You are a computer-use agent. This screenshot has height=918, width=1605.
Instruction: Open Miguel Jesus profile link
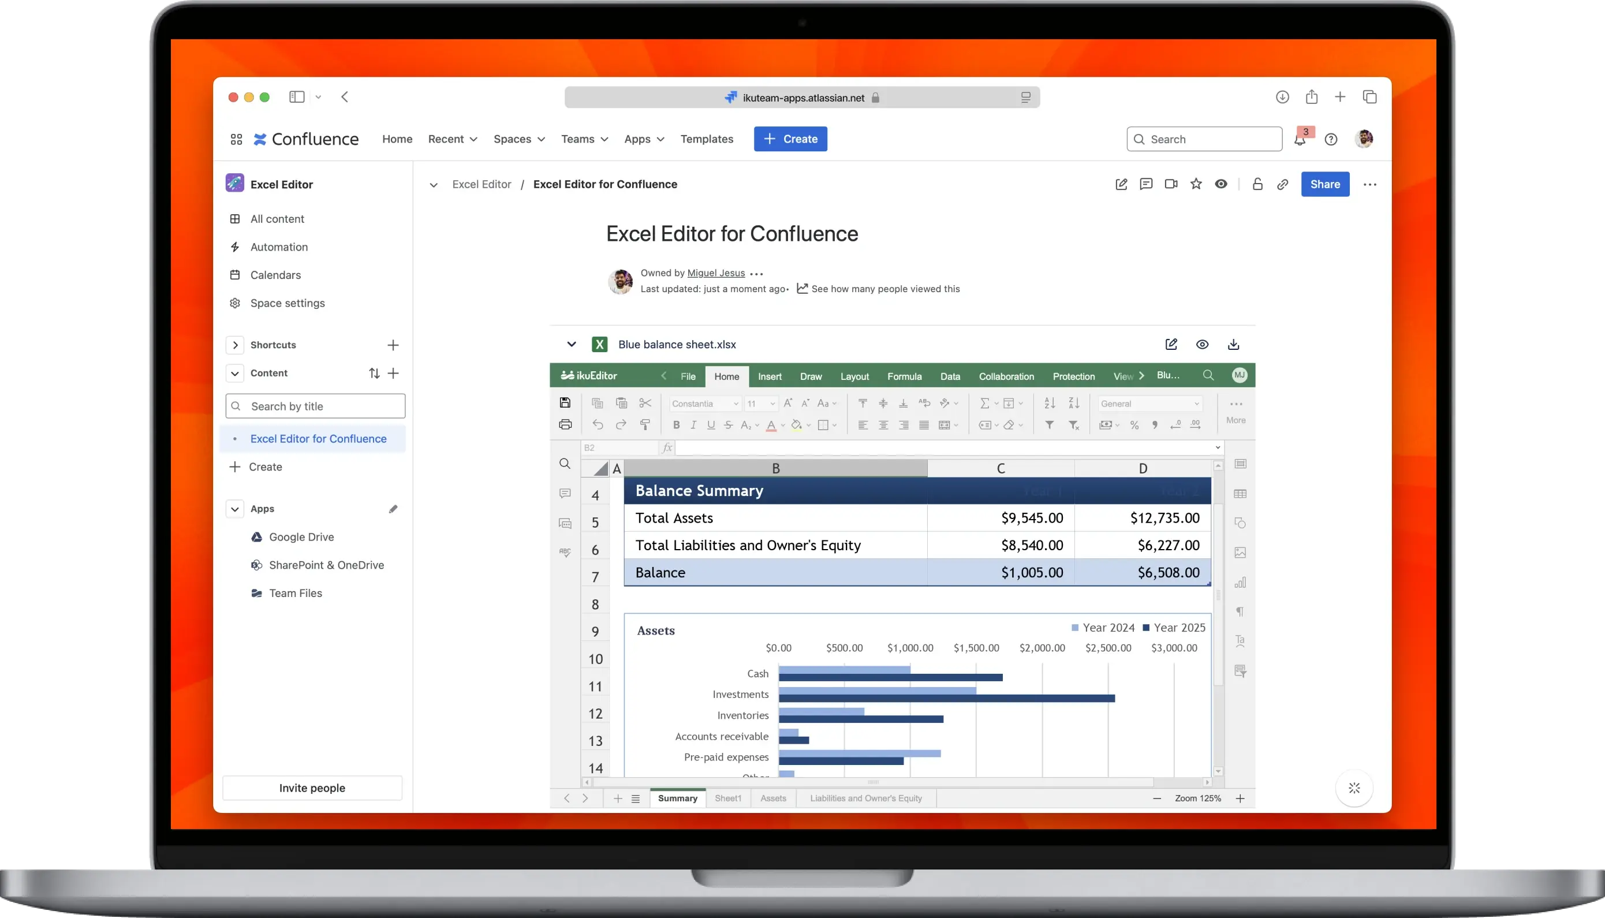[x=715, y=273]
